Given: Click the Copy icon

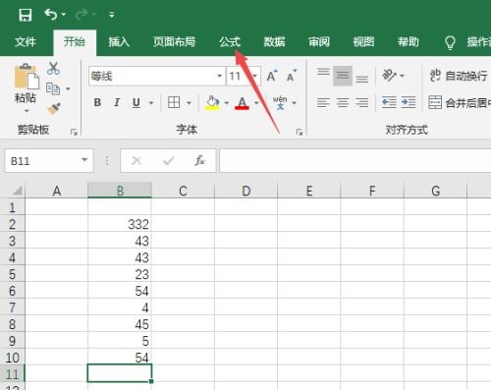Looking at the screenshot, I should coord(53,88).
